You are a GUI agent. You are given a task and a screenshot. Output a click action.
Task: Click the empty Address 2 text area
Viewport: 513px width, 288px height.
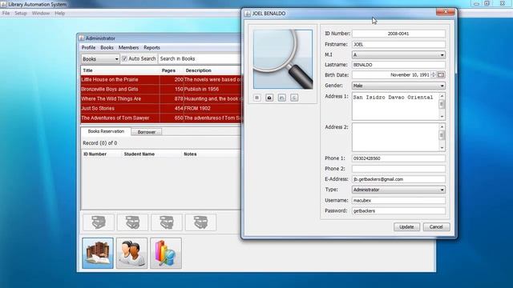point(395,137)
